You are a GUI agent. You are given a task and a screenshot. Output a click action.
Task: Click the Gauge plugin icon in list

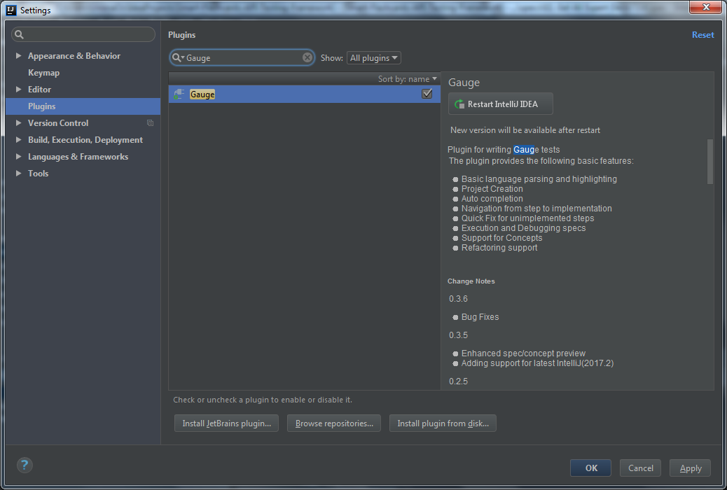[179, 94]
